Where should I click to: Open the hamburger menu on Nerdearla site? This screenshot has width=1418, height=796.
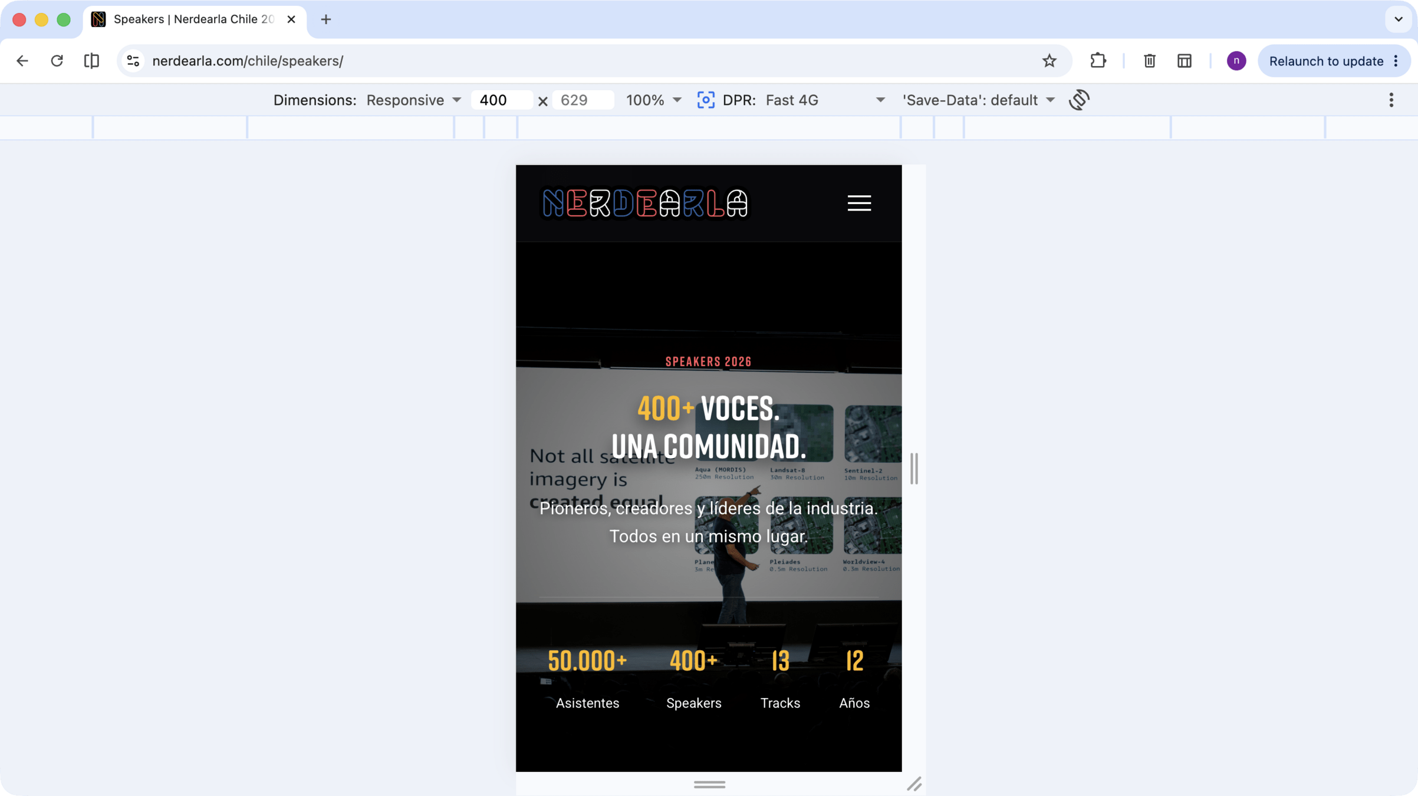pyautogui.click(x=859, y=203)
